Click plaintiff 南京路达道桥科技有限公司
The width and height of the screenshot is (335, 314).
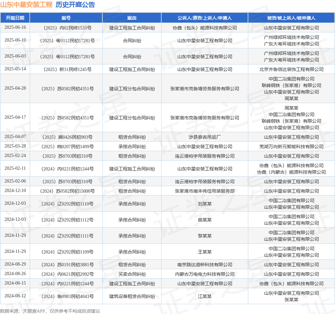tap(205, 265)
